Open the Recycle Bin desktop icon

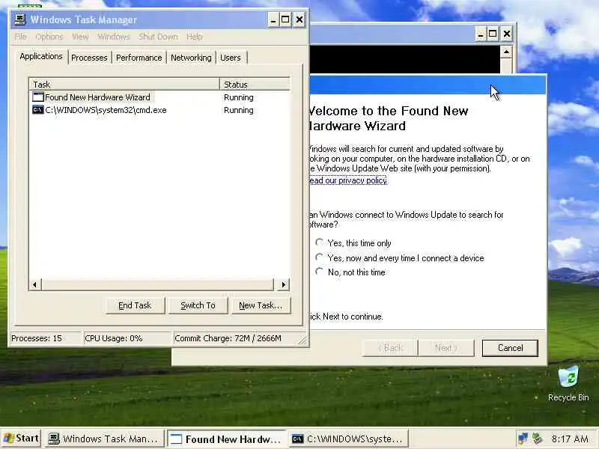(x=568, y=384)
